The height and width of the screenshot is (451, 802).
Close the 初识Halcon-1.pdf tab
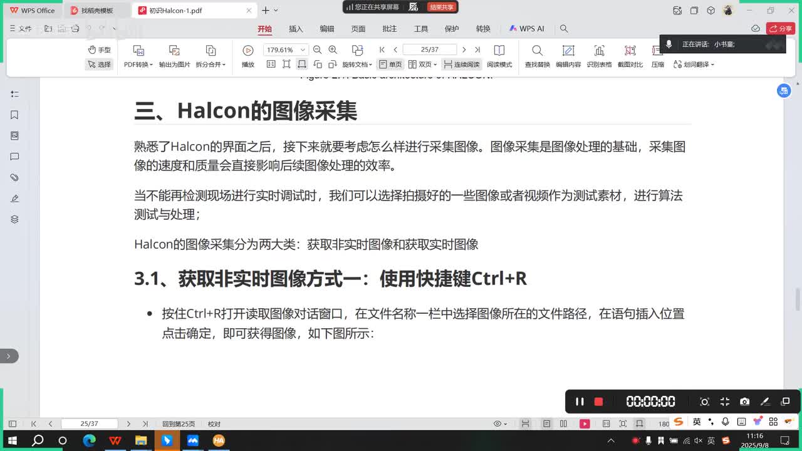[x=249, y=11]
